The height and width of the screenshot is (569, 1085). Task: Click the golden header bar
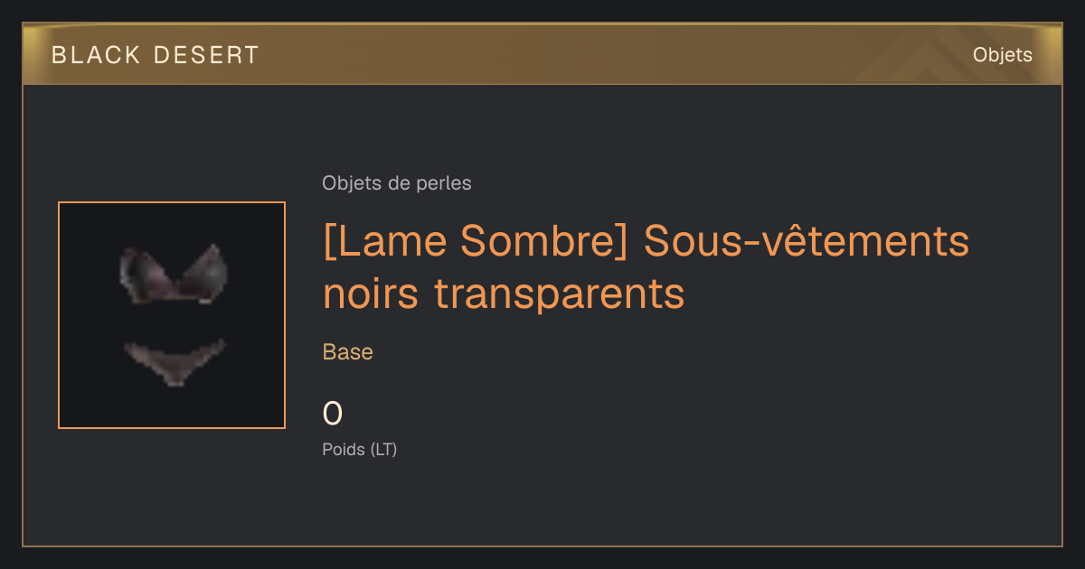click(x=542, y=54)
